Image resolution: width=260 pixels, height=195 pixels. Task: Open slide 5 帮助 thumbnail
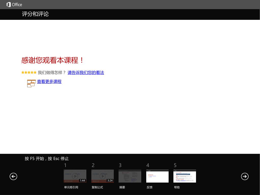(185, 176)
